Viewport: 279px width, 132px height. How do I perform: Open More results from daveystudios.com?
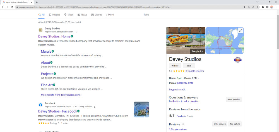point(61,95)
